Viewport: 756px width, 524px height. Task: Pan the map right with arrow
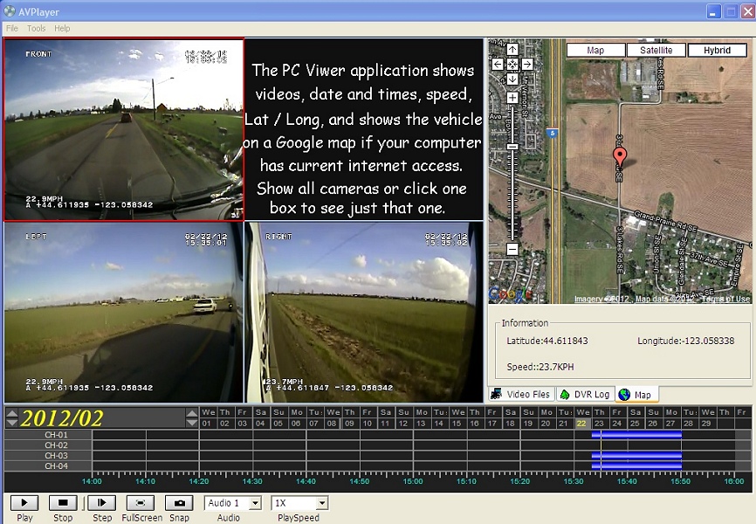(x=527, y=64)
